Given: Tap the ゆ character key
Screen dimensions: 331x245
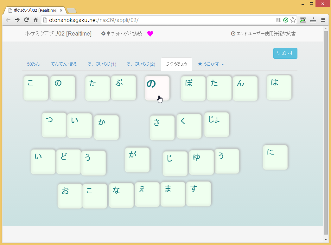Looking at the screenshot, I should click(201, 162).
